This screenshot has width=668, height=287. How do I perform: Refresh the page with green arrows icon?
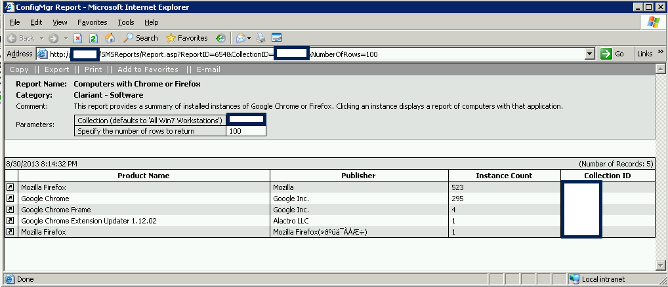[x=93, y=38]
